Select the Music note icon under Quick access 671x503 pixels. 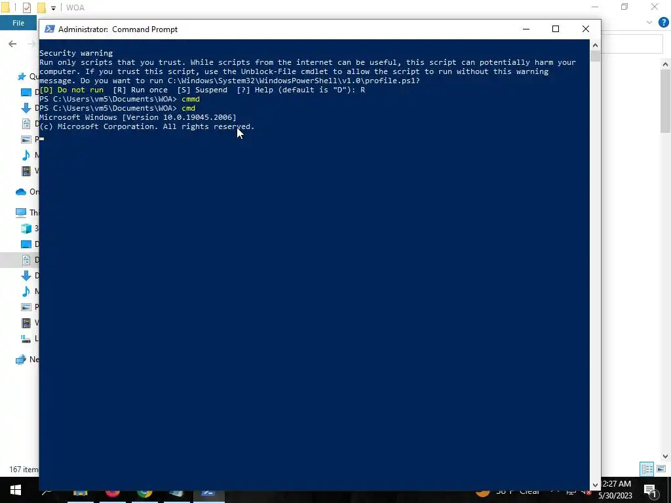pos(26,155)
